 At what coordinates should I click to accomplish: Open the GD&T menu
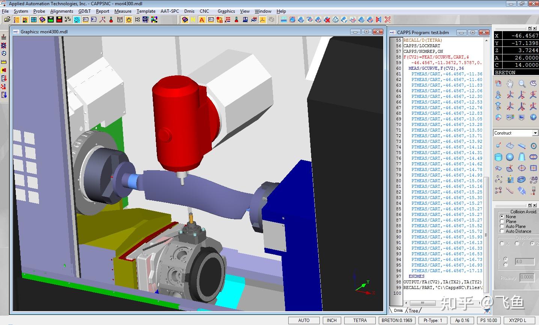point(84,11)
